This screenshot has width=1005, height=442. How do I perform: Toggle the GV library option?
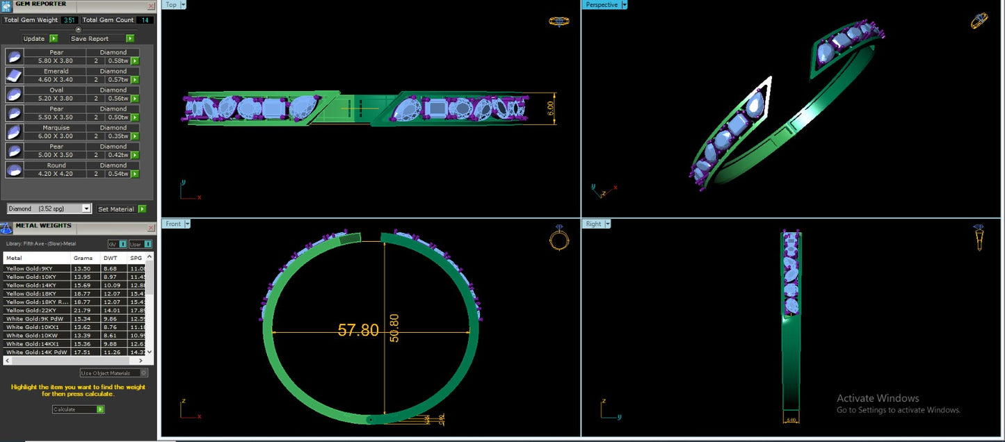(118, 244)
